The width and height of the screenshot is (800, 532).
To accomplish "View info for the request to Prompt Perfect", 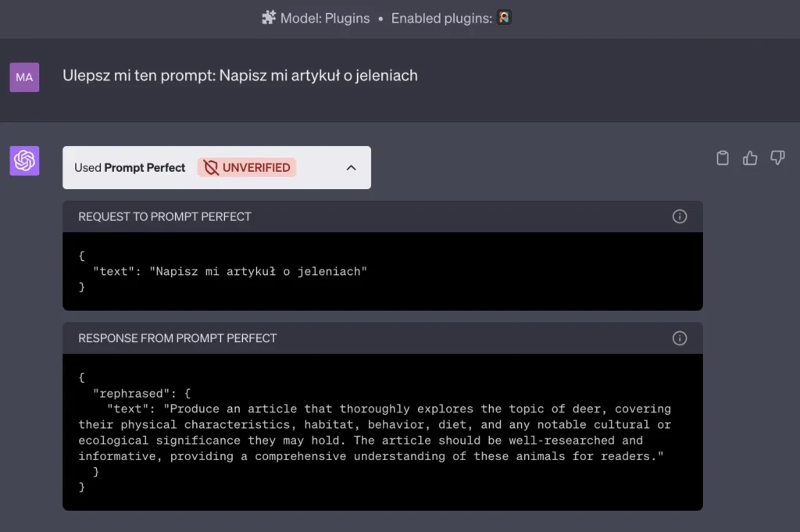I will 680,217.
